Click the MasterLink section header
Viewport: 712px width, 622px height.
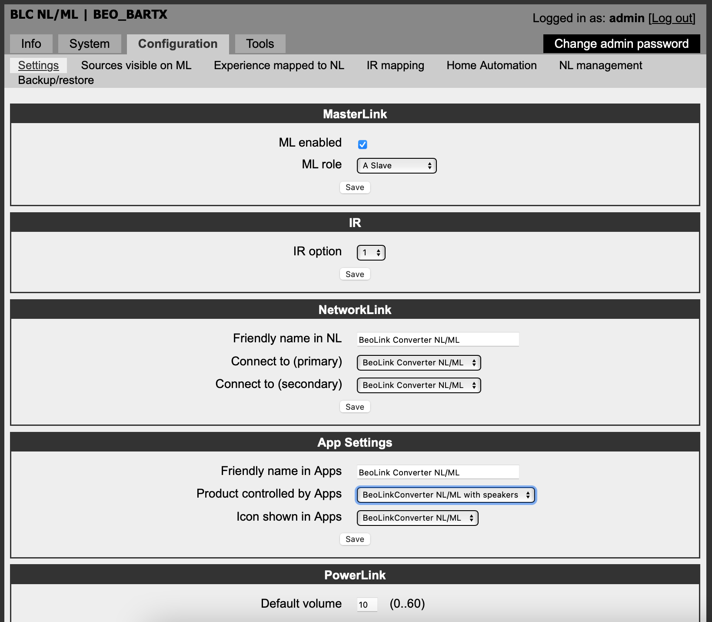(x=355, y=114)
